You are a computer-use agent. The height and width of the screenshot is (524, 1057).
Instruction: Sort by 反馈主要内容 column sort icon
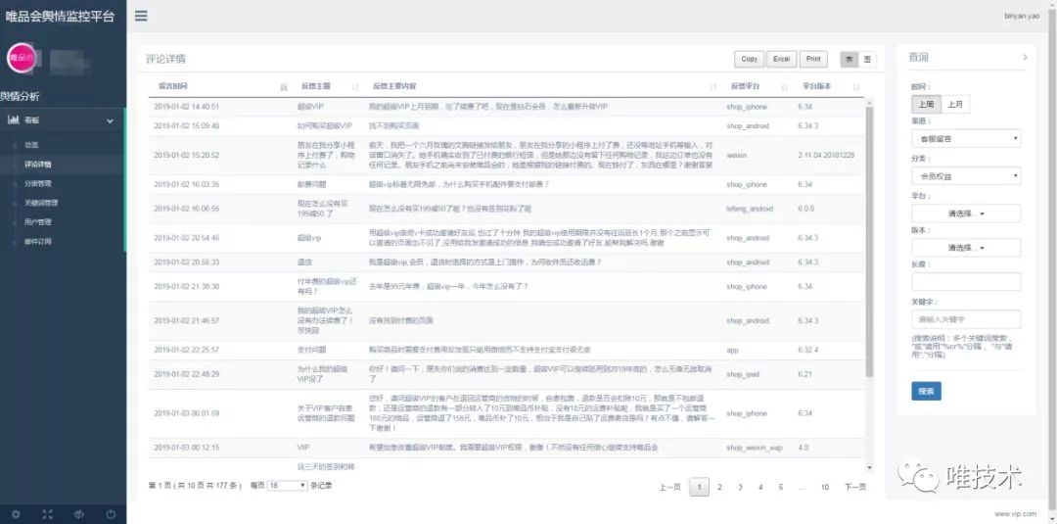pyautogui.click(x=713, y=87)
